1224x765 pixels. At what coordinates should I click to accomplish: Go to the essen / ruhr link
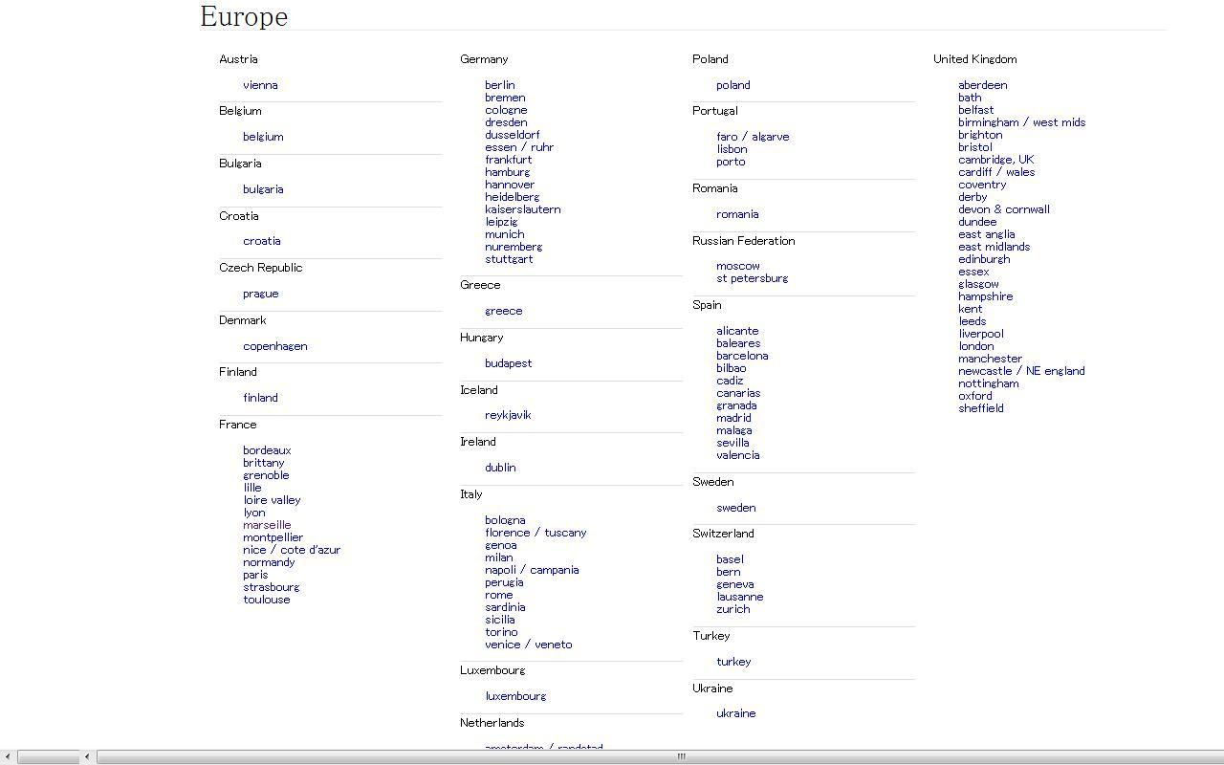coord(519,147)
